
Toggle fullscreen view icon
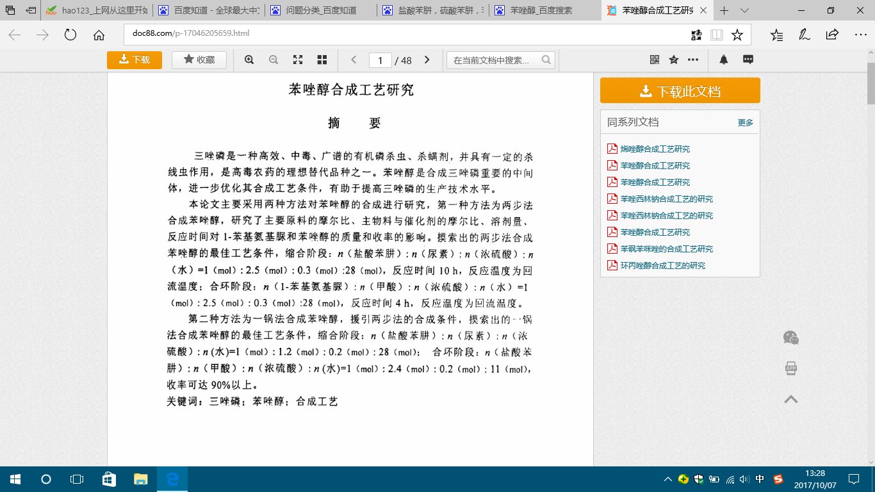pyautogui.click(x=298, y=60)
